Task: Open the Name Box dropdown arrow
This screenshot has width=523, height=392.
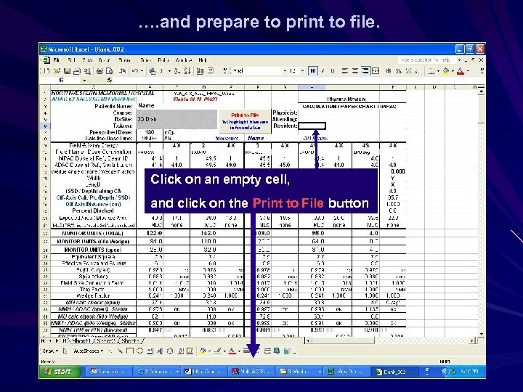Action: (84, 81)
